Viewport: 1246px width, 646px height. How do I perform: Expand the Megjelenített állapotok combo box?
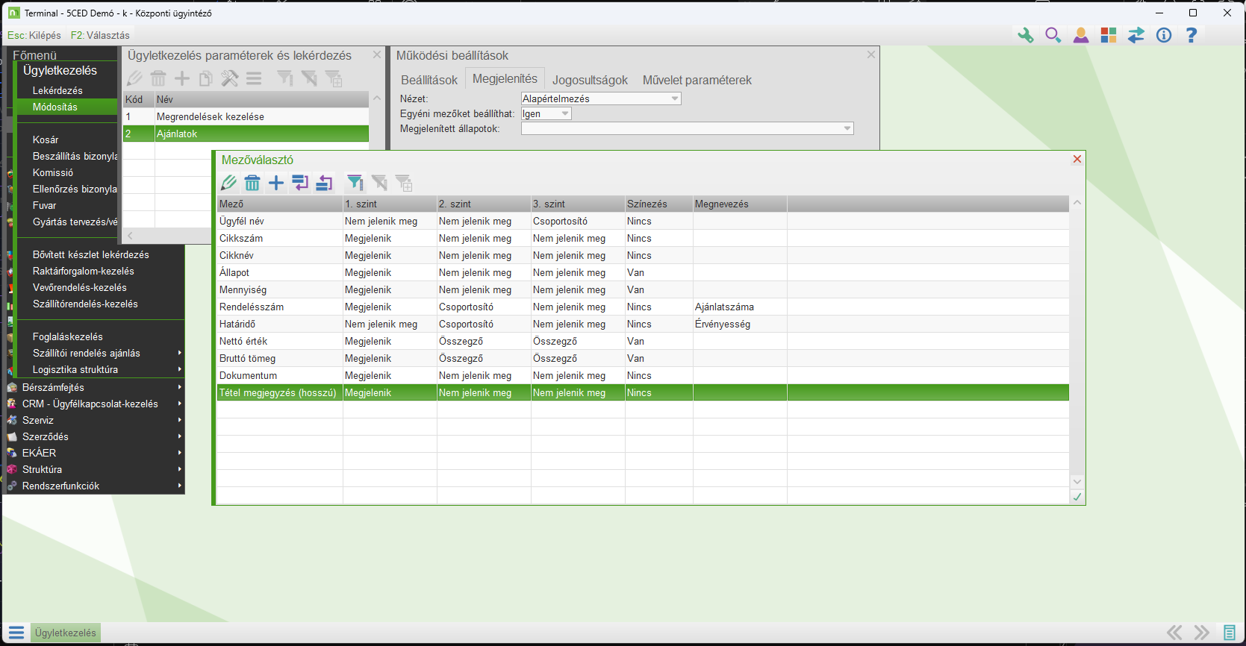[847, 128]
